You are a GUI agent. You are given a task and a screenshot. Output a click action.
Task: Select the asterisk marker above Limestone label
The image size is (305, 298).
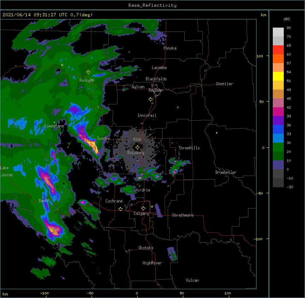click(x=54, y=122)
